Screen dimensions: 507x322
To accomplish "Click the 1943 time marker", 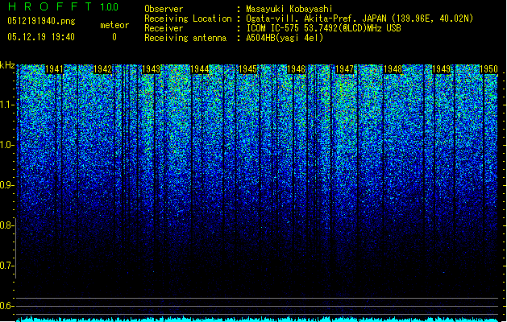I will coord(151,69).
